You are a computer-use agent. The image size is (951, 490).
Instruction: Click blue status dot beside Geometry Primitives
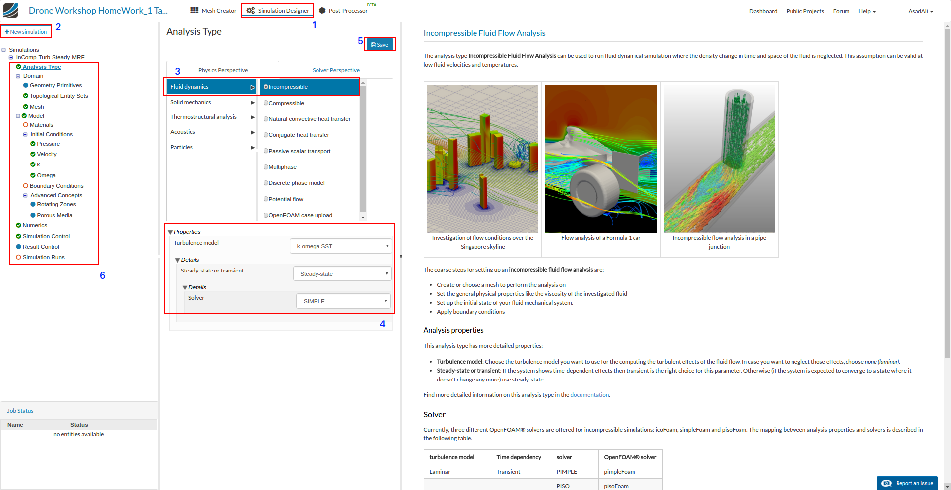click(26, 85)
